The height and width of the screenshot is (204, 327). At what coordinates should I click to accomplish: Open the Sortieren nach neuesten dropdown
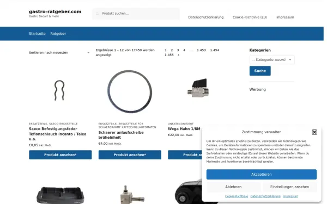[x=59, y=53]
